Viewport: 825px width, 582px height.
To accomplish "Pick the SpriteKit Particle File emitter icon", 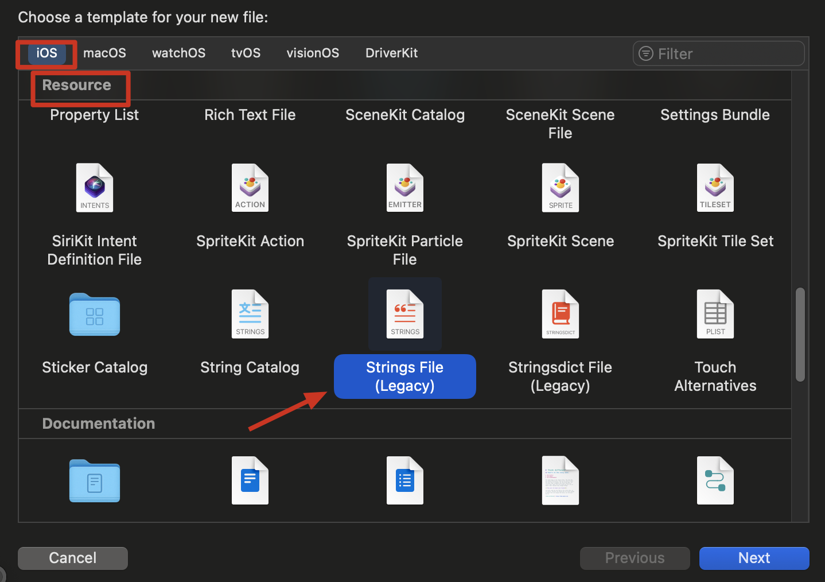I will pos(405,188).
